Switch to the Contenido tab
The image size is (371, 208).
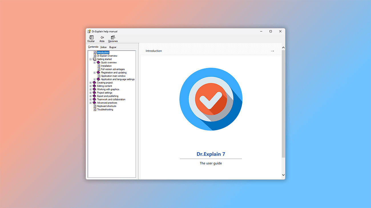point(93,47)
